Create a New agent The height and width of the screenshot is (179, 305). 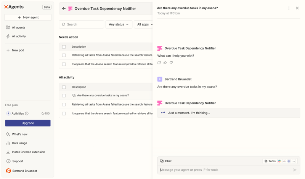coord(28,17)
